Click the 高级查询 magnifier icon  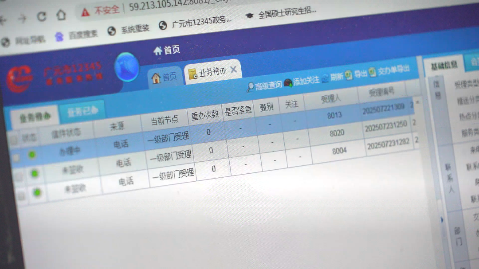(251, 87)
